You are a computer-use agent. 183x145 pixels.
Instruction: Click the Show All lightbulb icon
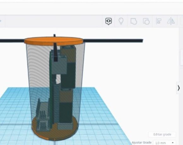coord(121,21)
